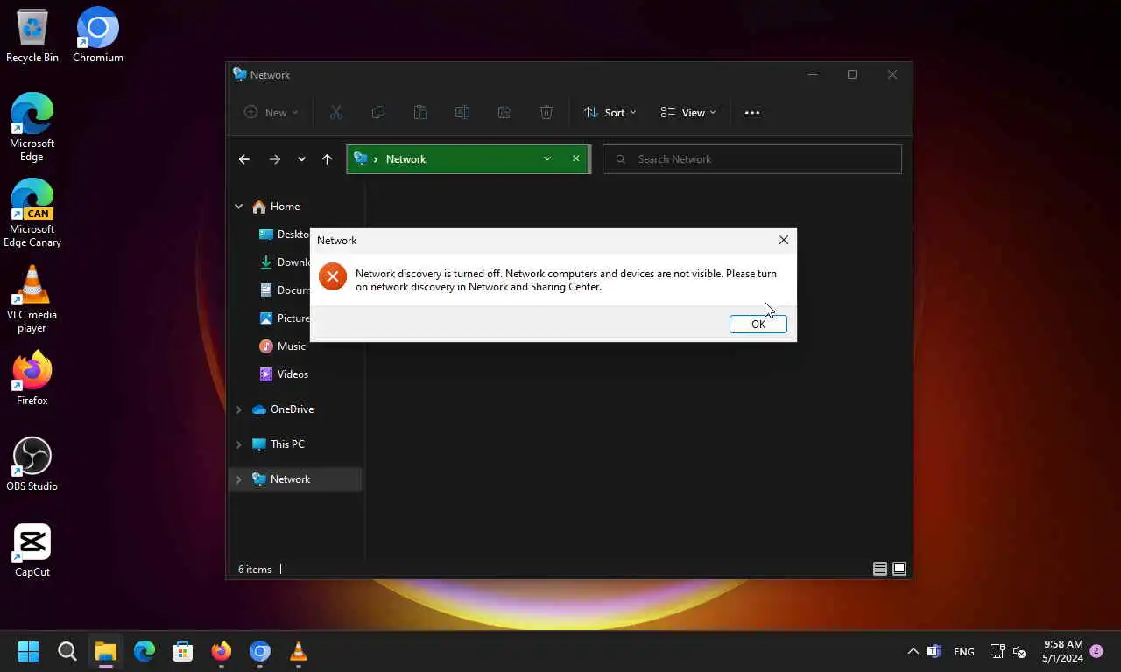Viewport: 1121px width, 672px height.
Task: Click OK in the Network error dialog
Action: click(x=758, y=324)
